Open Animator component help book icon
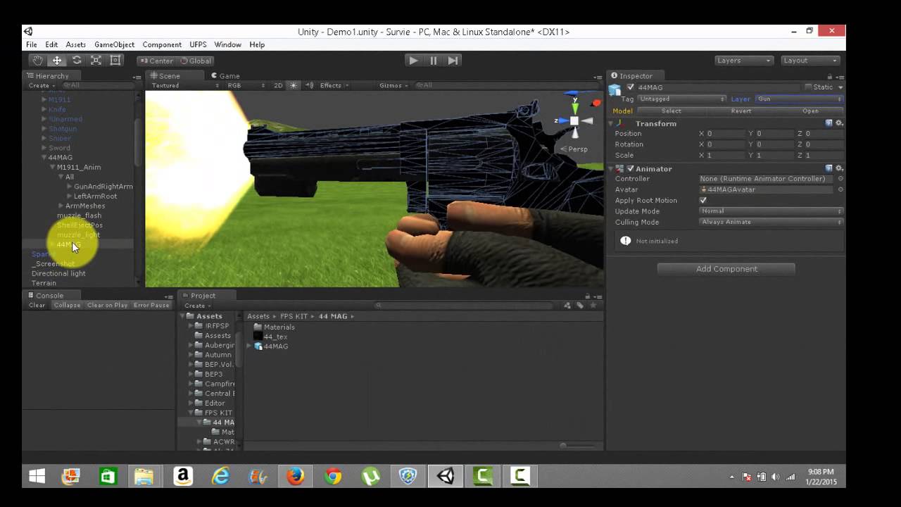The image size is (901, 507). click(828, 168)
